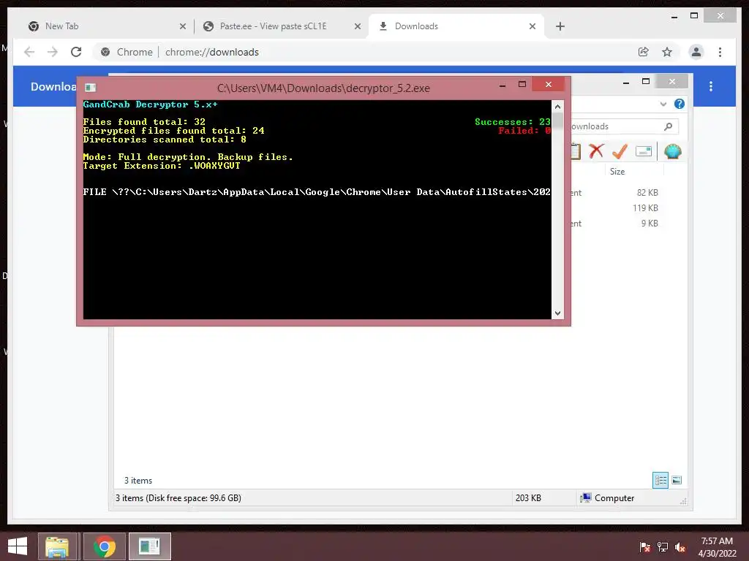Close the decryptor_5.2.exe console window
The image size is (749, 561).
pos(549,85)
